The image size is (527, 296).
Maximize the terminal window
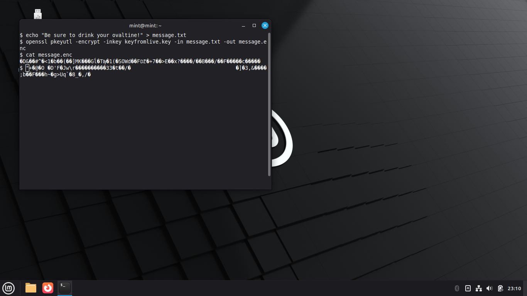254,25
